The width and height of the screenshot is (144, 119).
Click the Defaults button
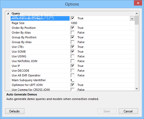click(x=15, y=111)
